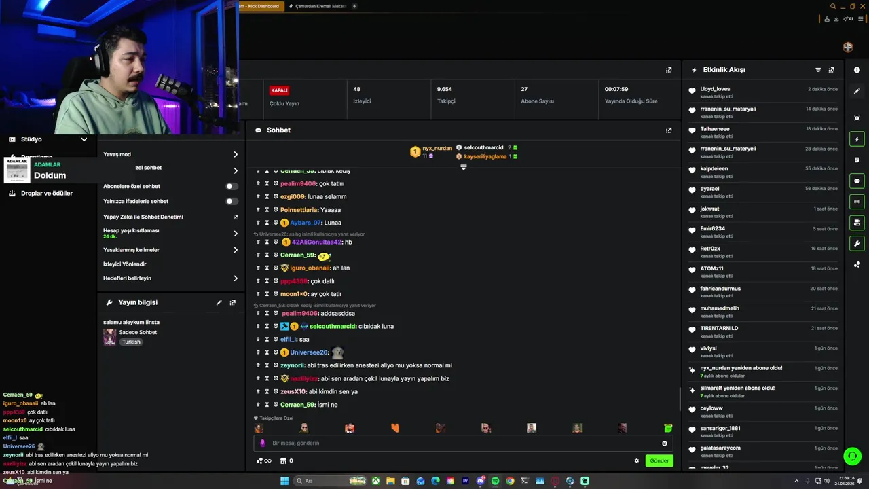
Task: Click the shop icon showing 0
Action: [286, 461]
